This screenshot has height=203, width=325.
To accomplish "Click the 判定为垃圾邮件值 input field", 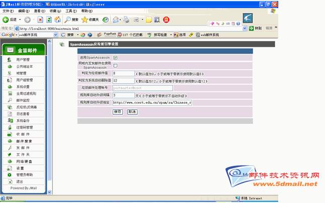I will click(x=123, y=73).
